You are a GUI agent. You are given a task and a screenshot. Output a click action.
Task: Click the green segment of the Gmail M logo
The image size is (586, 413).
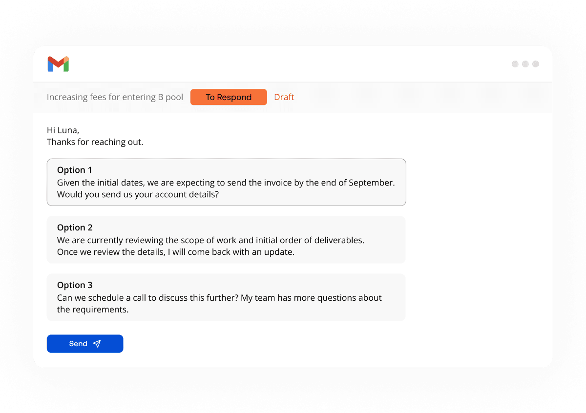tap(66, 67)
